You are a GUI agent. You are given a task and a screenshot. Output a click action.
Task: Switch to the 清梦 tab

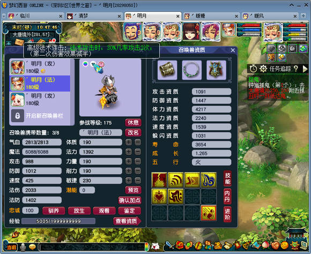click(x=94, y=16)
